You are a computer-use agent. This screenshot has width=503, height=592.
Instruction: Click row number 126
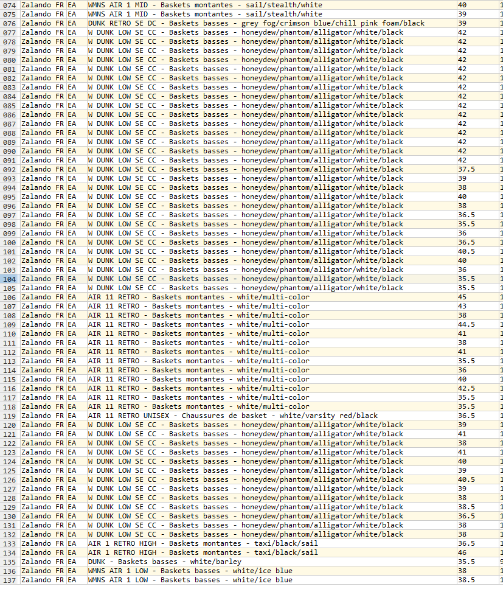pyautogui.click(x=10, y=480)
